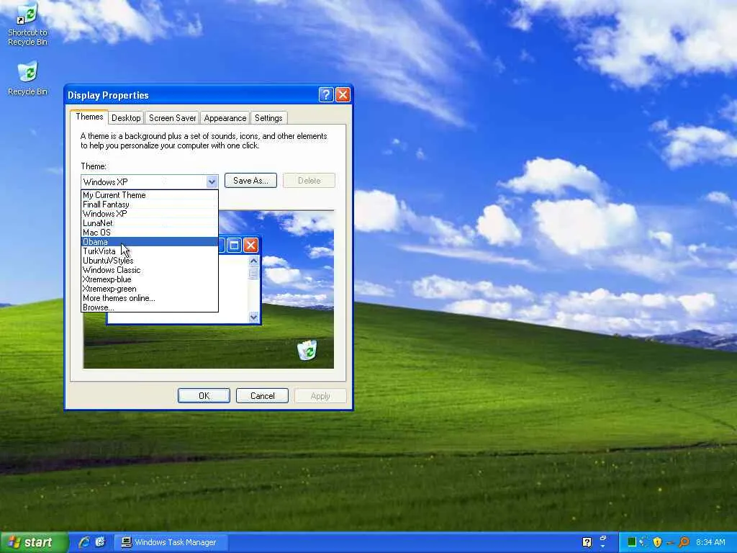Select the Windows Classic theme
The image size is (737, 553).
click(x=150, y=270)
